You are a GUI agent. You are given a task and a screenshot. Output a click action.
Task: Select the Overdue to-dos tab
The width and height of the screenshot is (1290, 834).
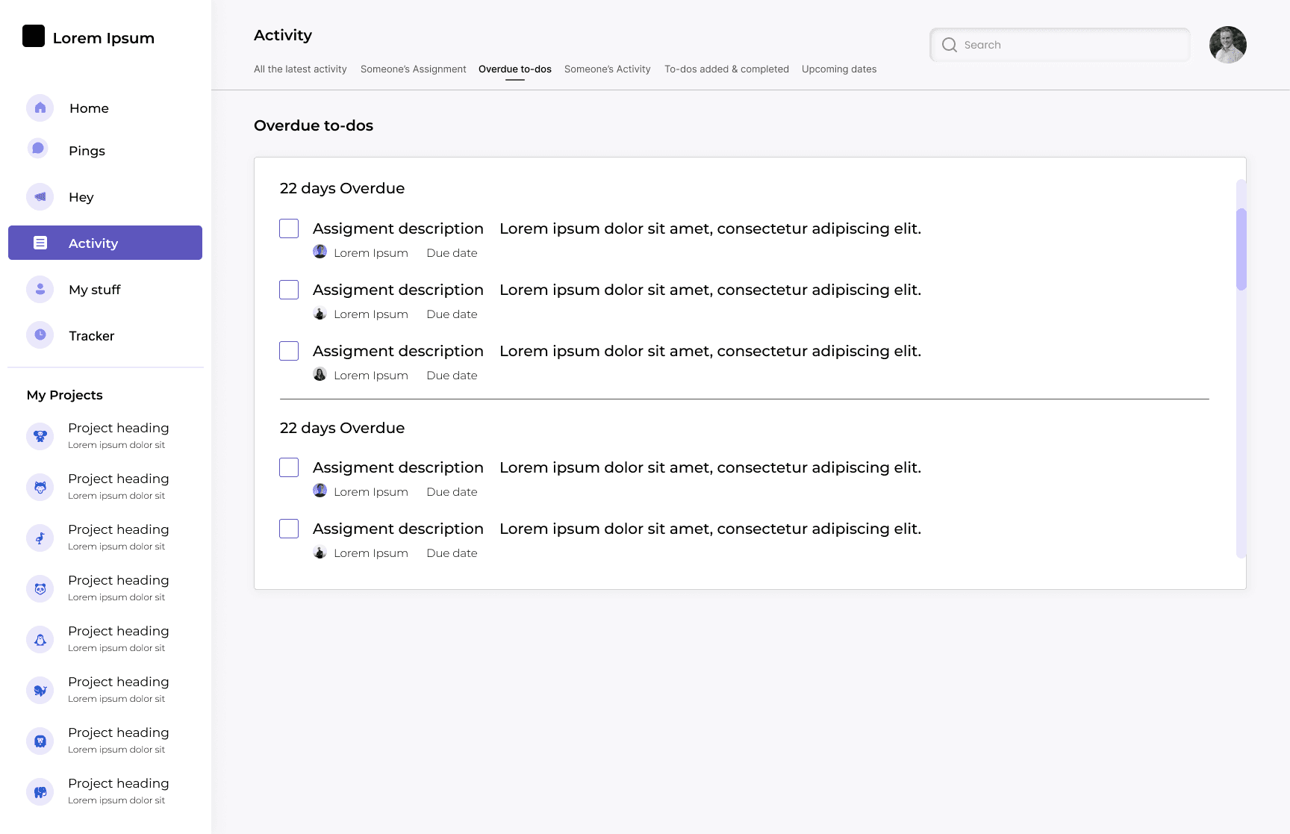pyautogui.click(x=515, y=69)
